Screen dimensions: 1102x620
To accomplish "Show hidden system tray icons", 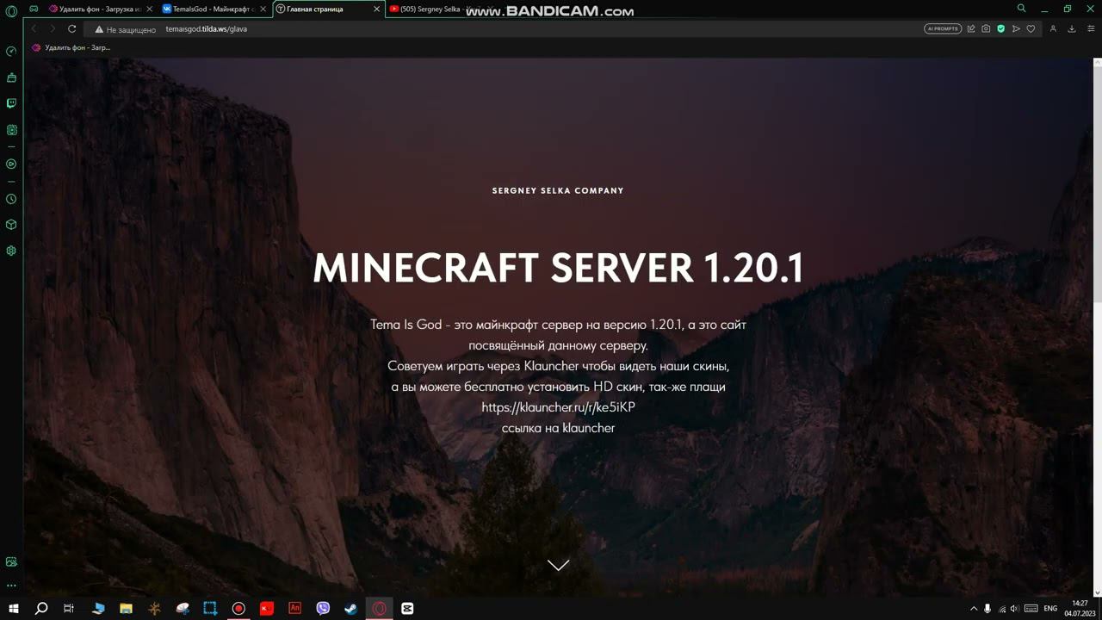I will pyautogui.click(x=974, y=609).
